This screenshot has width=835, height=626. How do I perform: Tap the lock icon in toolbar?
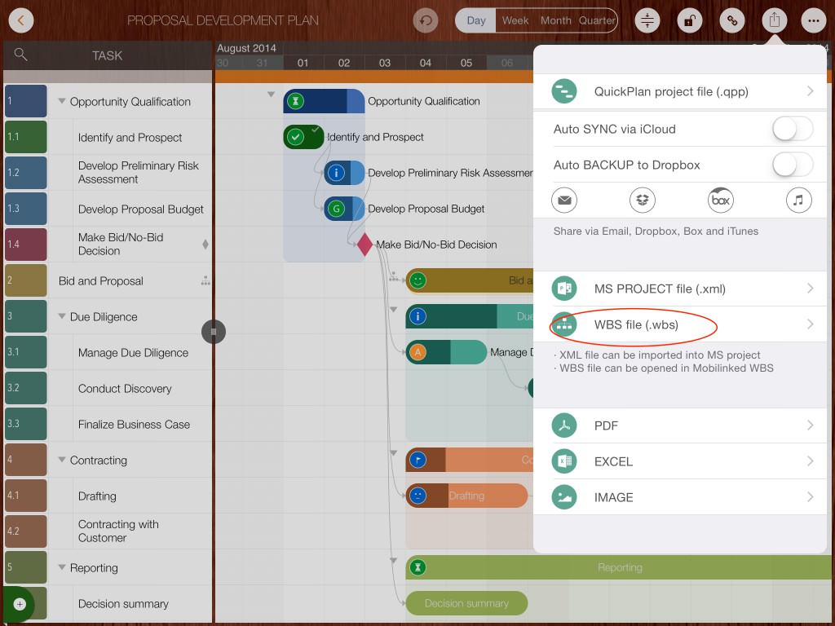pyautogui.click(x=689, y=20)
